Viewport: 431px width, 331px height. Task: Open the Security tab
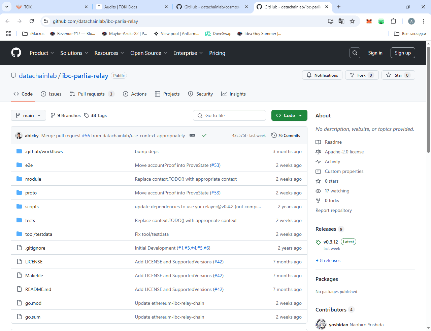200,94
